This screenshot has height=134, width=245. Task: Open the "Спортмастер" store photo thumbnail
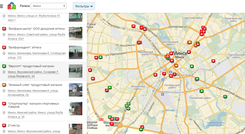(x=75, y=109)
